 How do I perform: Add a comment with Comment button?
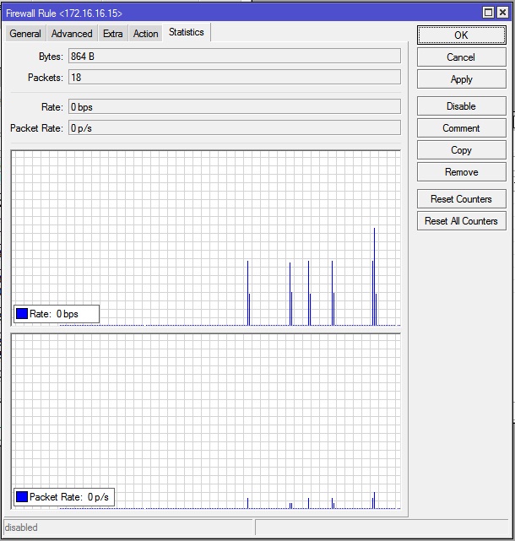(461, 128)
